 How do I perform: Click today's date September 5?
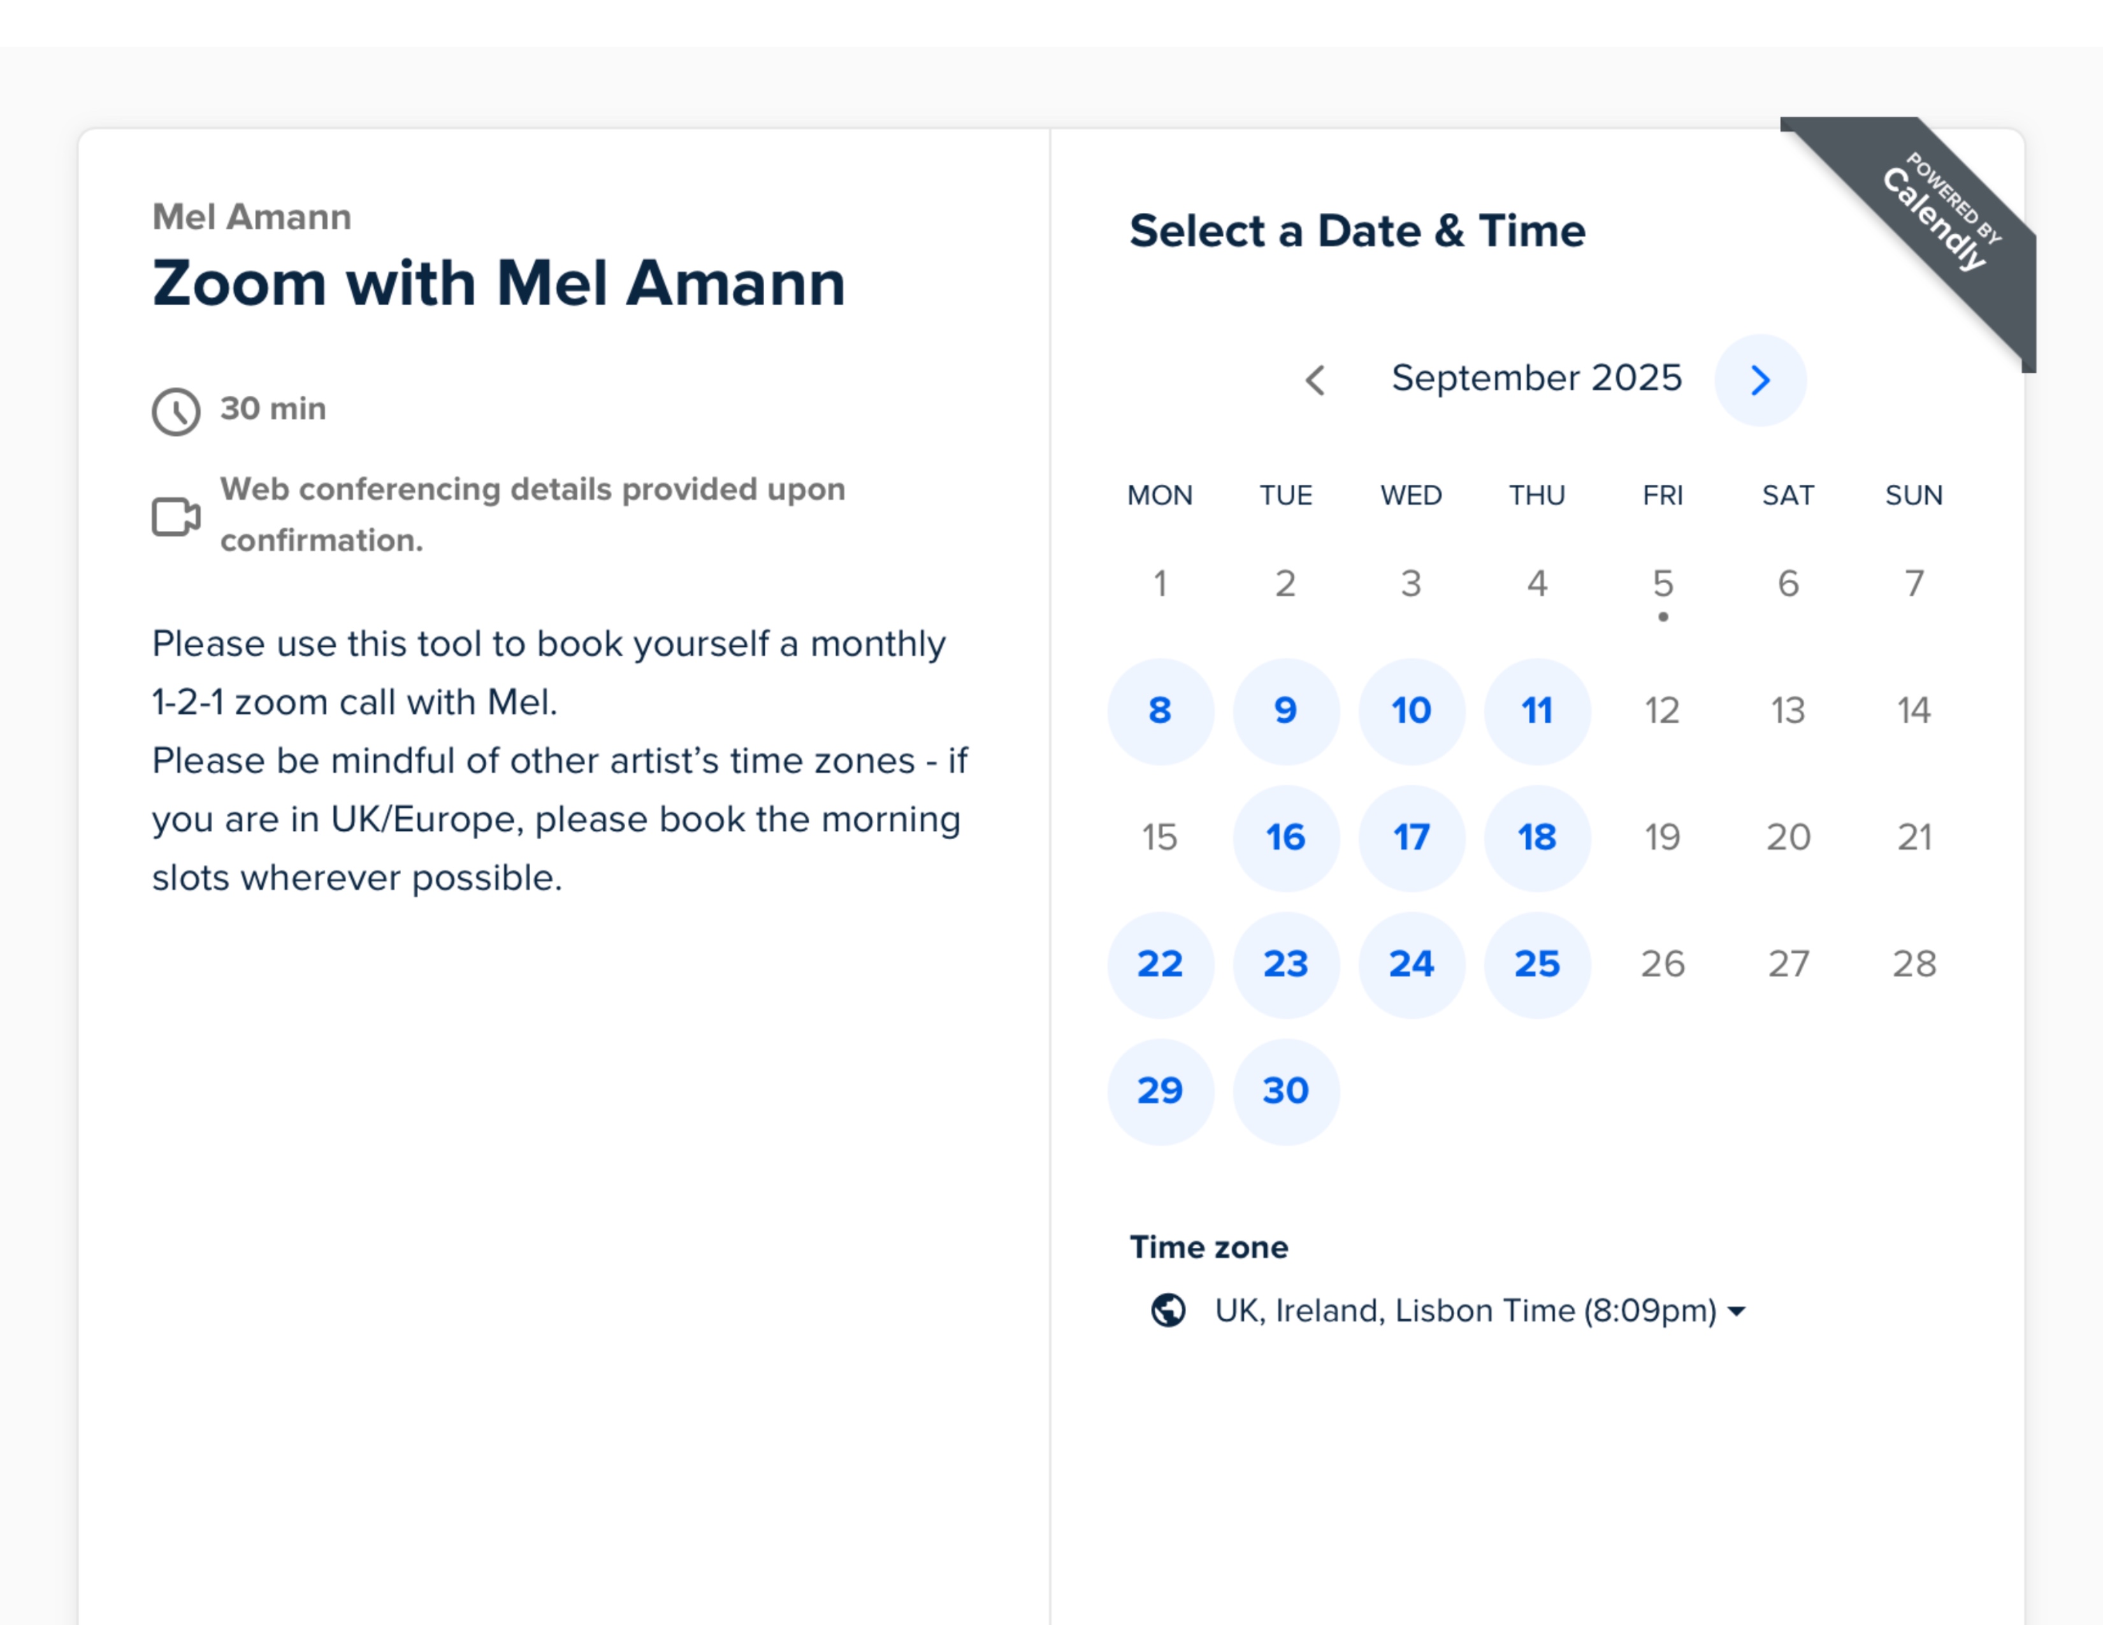click(1663, 584)
